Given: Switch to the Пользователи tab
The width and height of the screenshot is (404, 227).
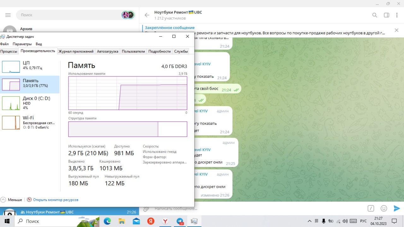Looking at the screenshot, I should 134,51.
